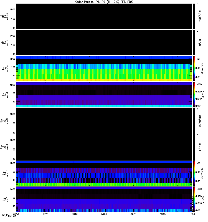Image resolution: width=208 pixels, height=222 pixels.
Task: Click the <|mV/m|> unit label of thc fbk edc12
Action: tap(202, 173)
